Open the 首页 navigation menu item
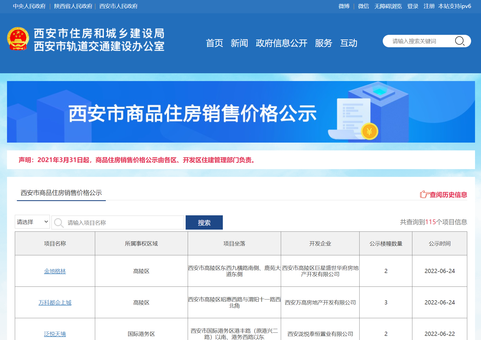481x340 pixels. coord(214,43)
